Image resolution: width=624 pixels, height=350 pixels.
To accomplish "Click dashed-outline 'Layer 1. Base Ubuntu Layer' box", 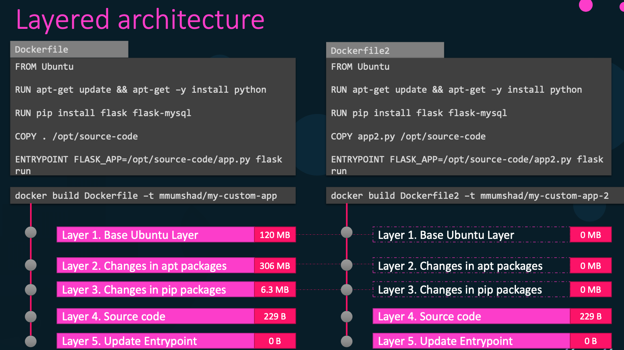I will tap(471, 235).
